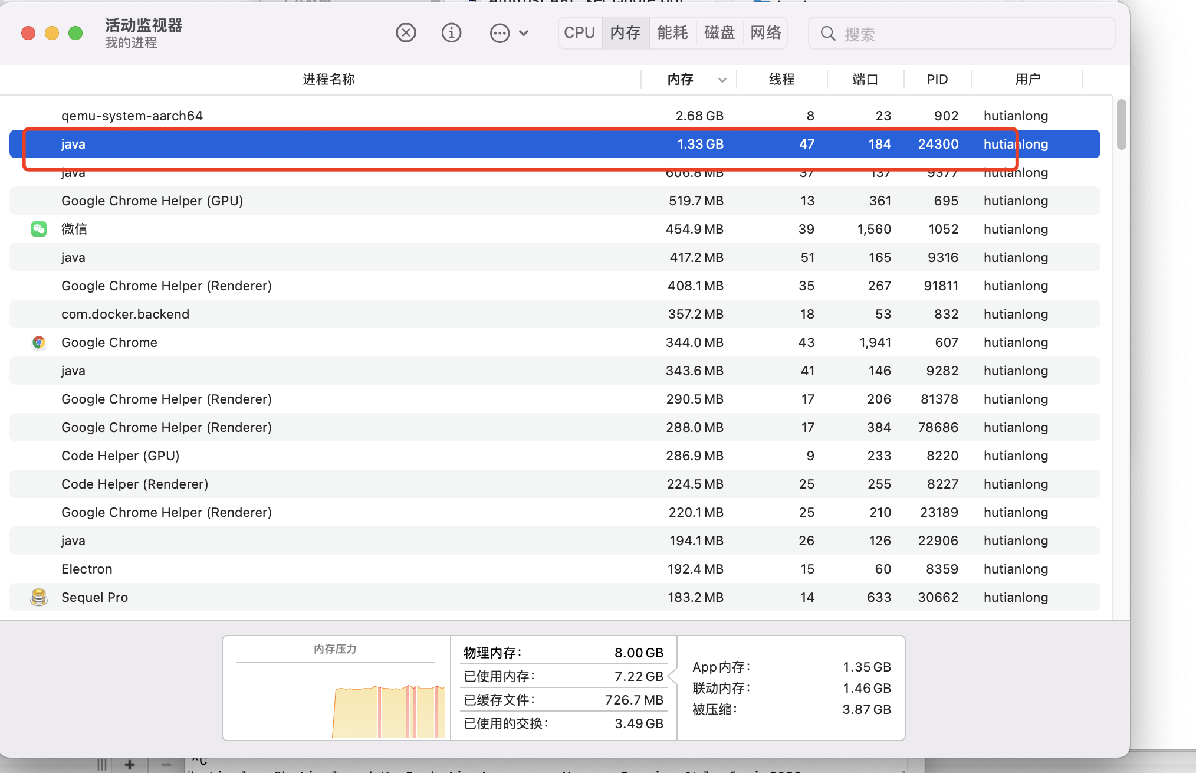Open the process info (i) icon
This screenshot has height=773, width=1196.
pyautogui.click(x=451, y=33)
